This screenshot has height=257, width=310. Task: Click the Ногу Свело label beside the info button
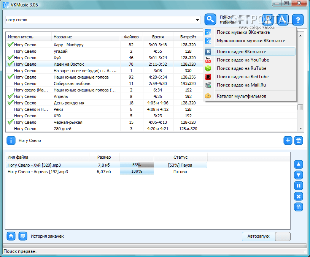[30, 140]
